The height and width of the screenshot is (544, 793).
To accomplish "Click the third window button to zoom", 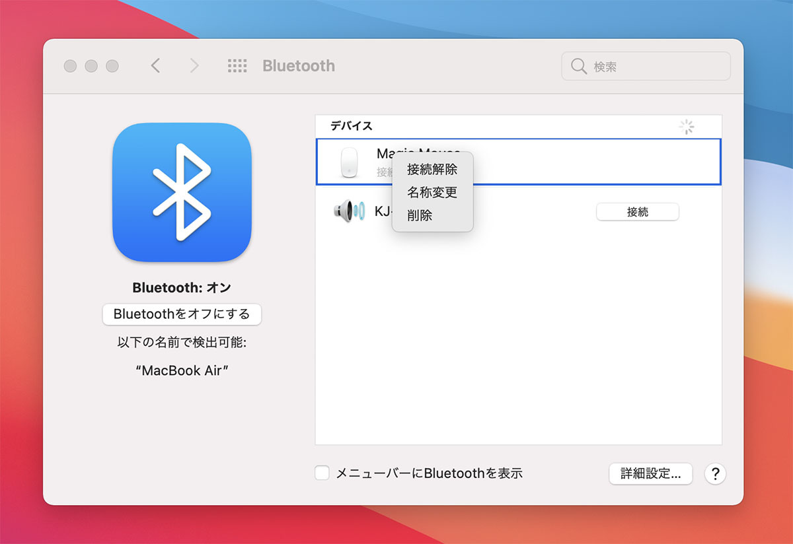I will click(x=112, y=66).
